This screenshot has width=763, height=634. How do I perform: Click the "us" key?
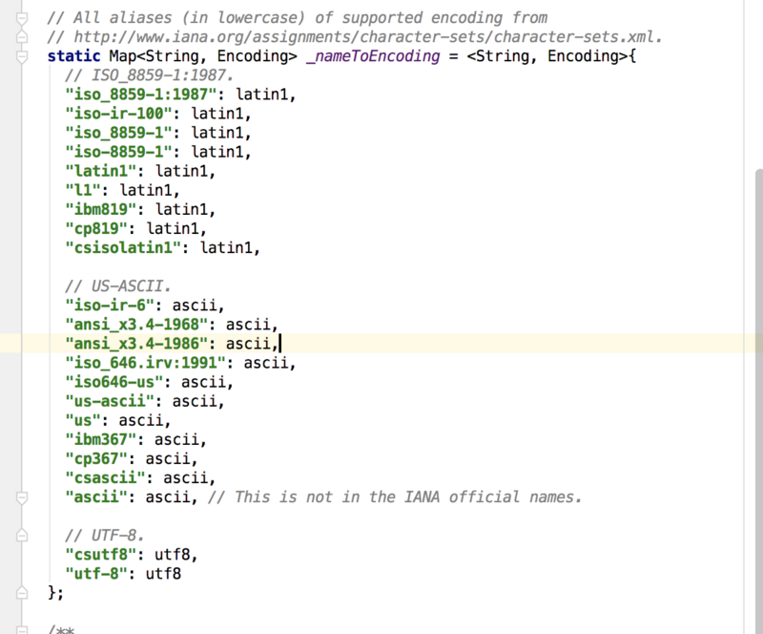[x=83, y=420]
